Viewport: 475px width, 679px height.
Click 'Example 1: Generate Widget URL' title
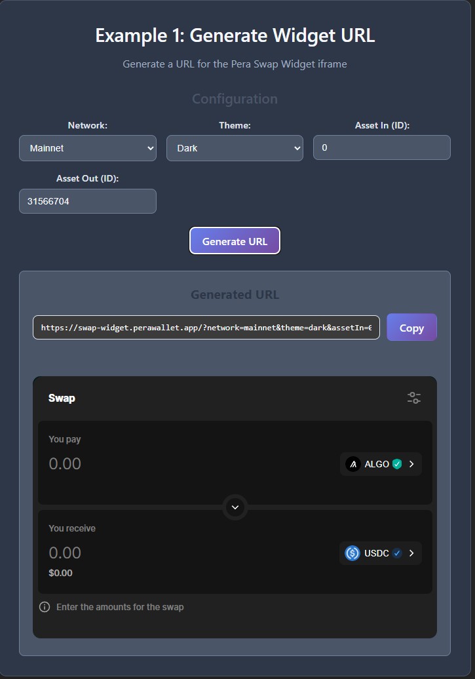[235, 35]
